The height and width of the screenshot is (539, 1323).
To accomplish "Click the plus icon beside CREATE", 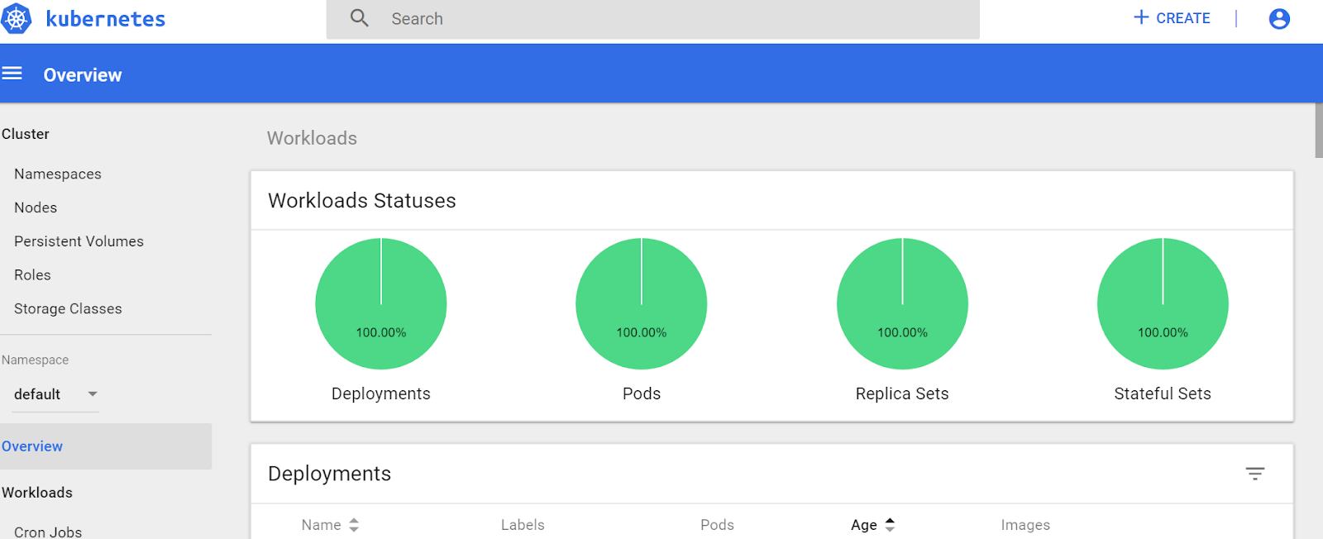I will [1141, 17].
